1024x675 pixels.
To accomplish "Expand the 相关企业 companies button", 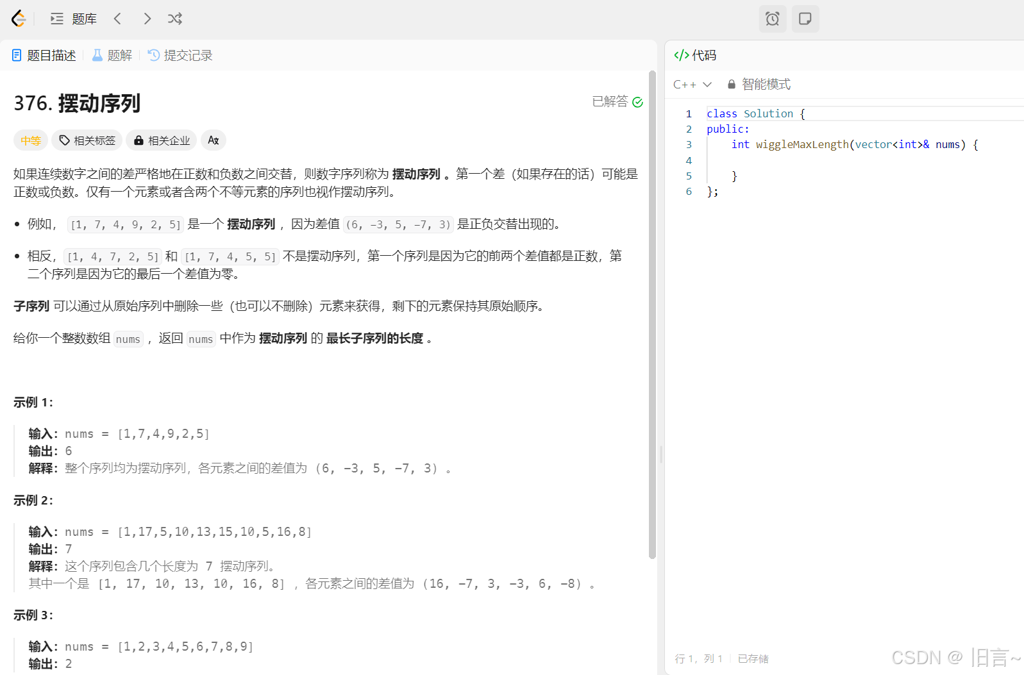I will [162, 140].
